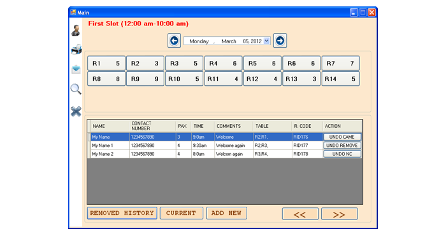
Task: Close the Main window
Action: tap(371, 13)
